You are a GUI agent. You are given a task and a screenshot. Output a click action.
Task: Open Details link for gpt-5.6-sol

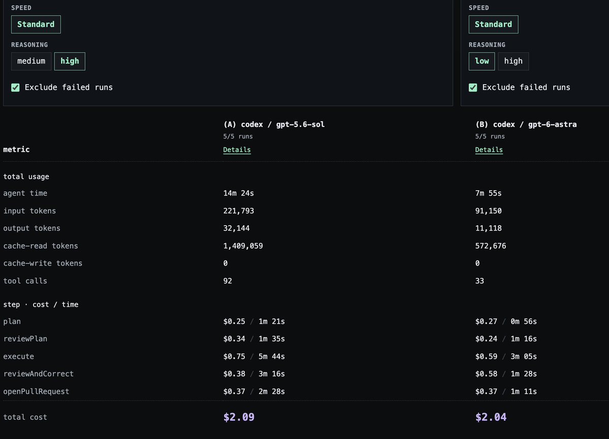click(x=237, y=150)
